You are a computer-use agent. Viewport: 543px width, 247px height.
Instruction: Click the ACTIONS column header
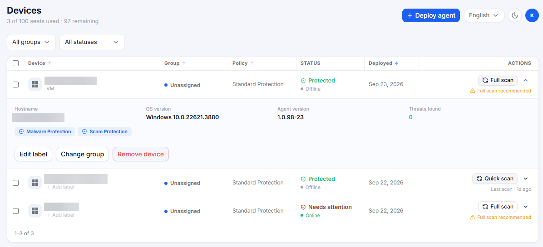tap(519, 63)
